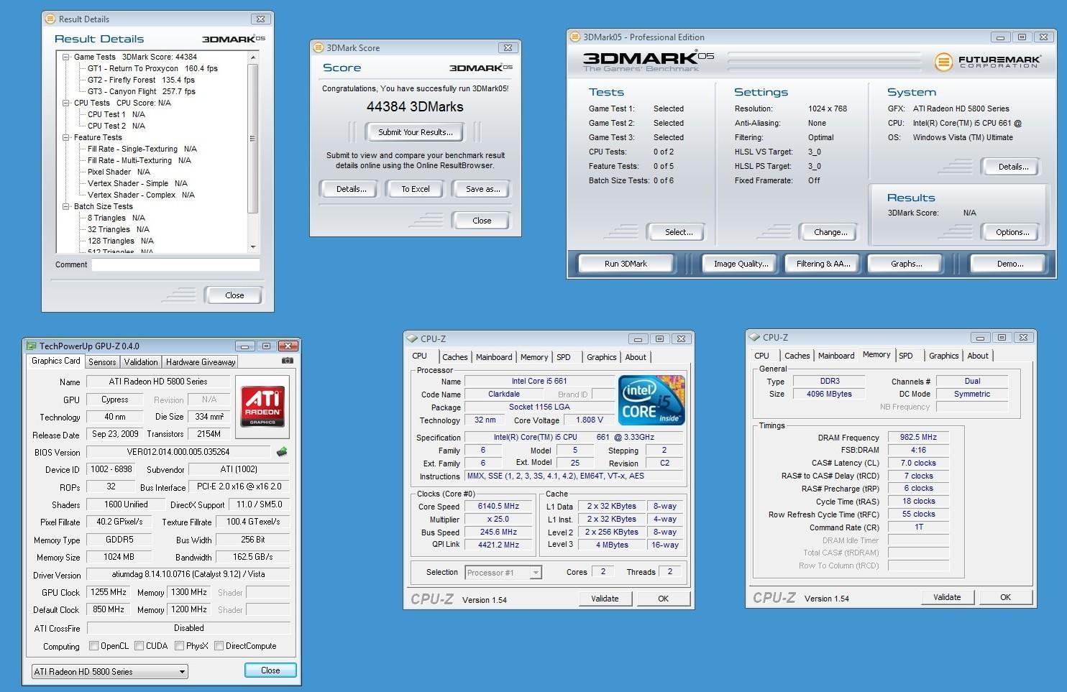Open the Mainboard tab in CPU-Z CPU window
The width and height of the screenshot is (1067, 692).
coord(494,357)
